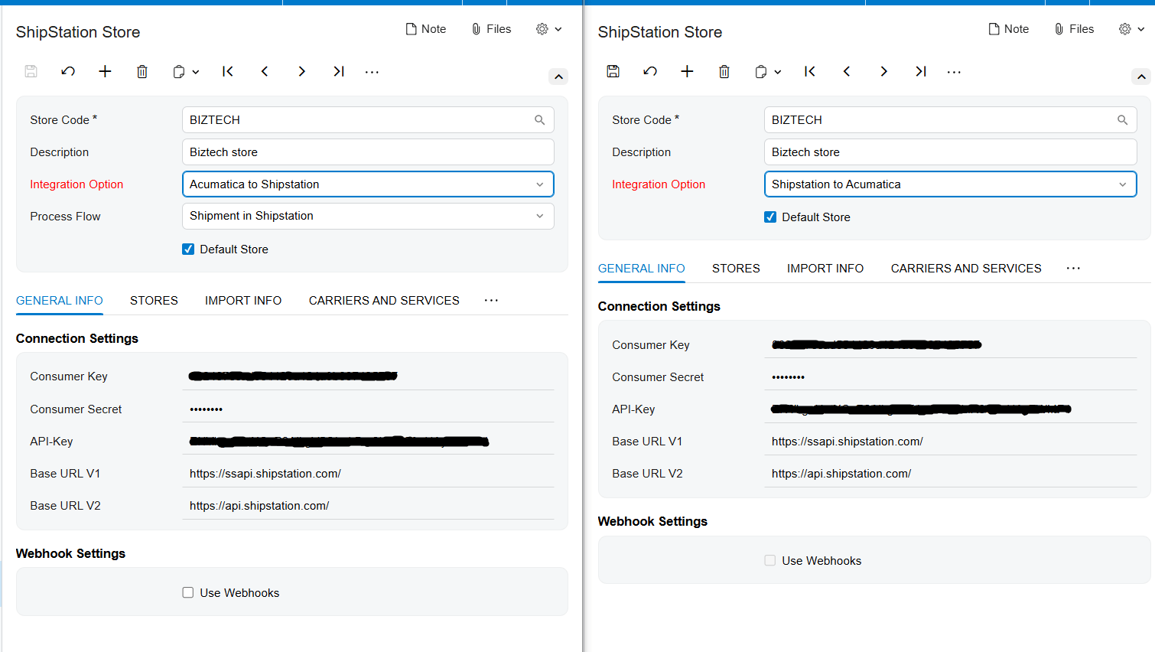Open the Note in the right panel

1009,29
